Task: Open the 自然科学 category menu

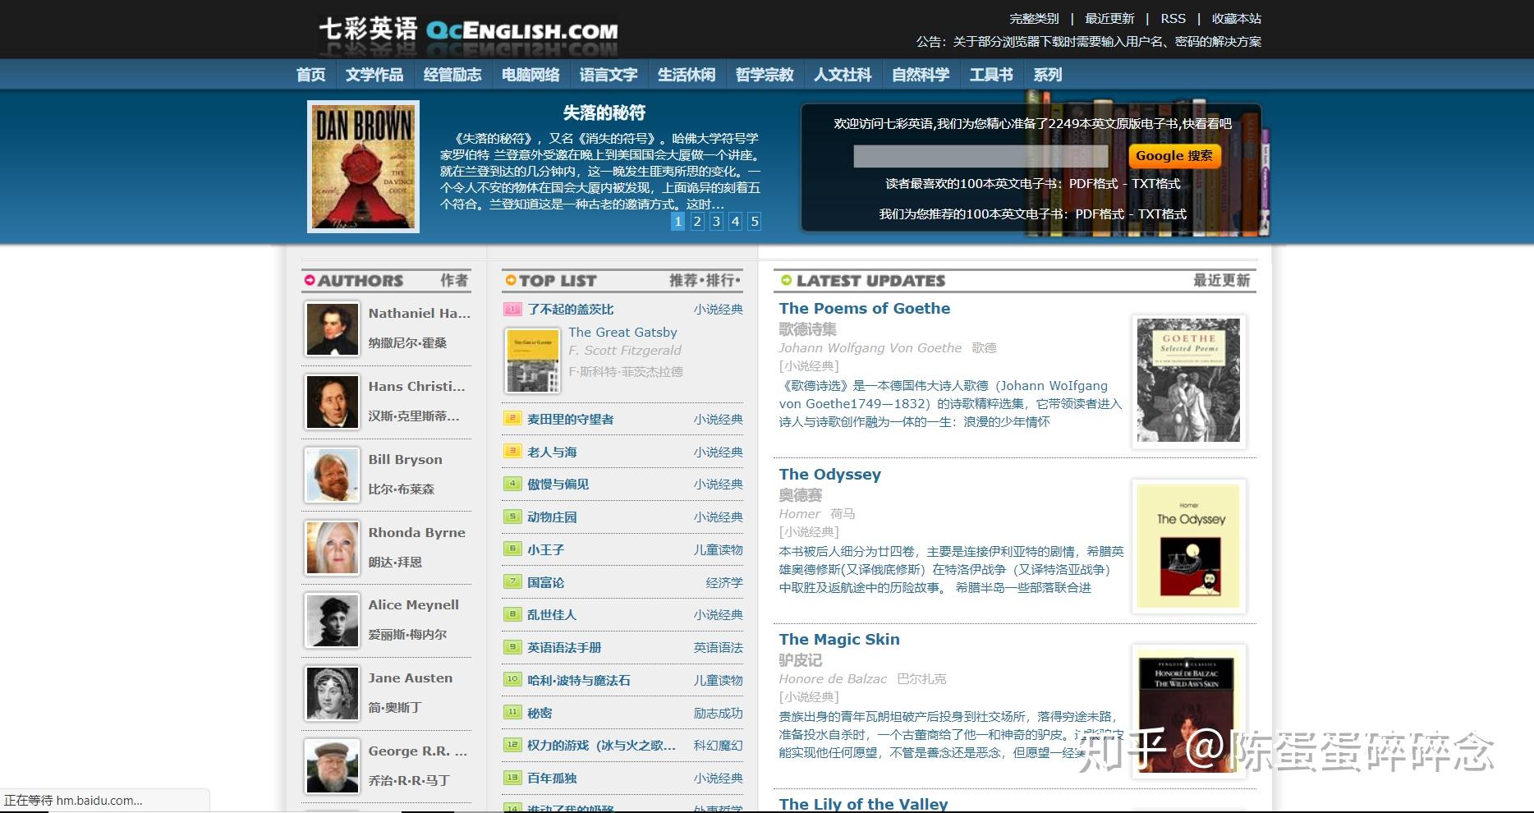Action: coord(920,74)
